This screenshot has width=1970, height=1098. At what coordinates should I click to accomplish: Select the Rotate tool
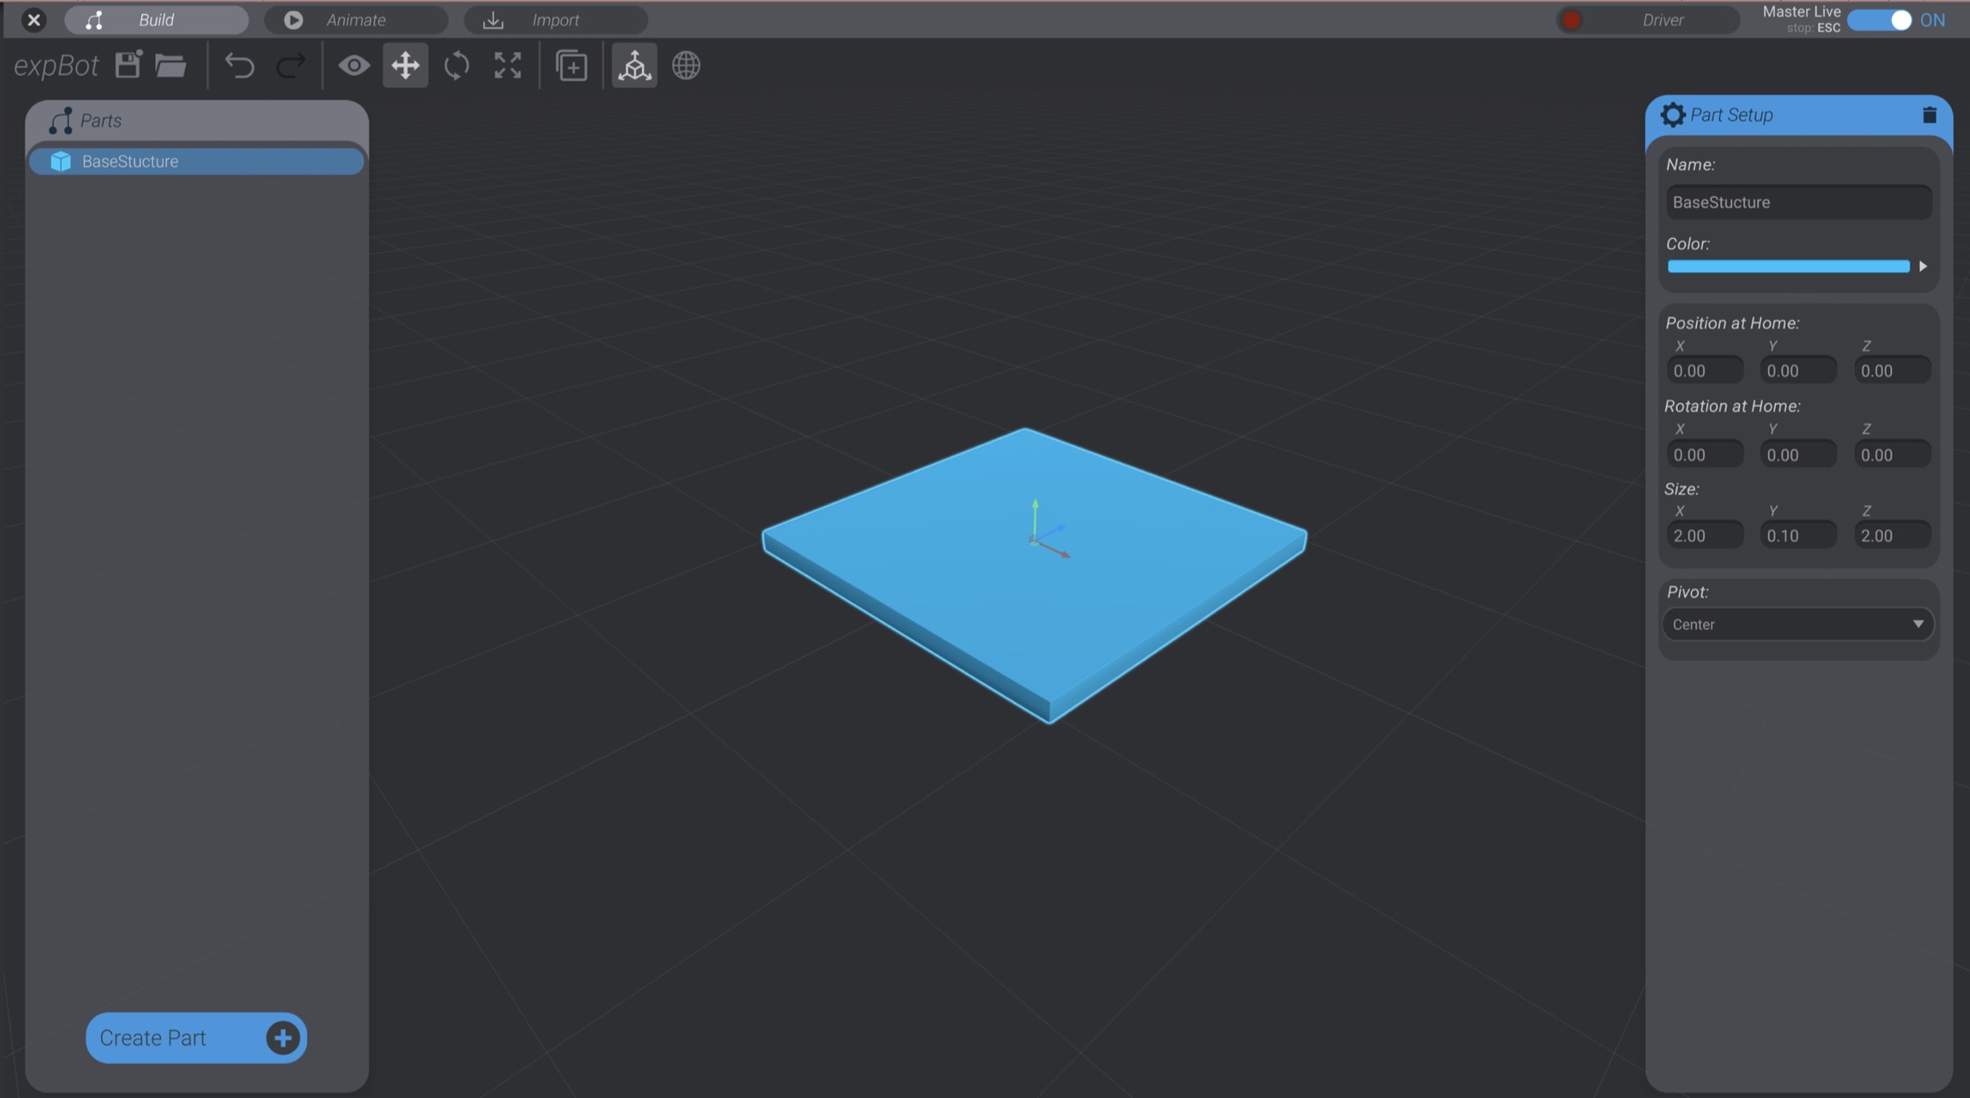(x=457, y=66)
